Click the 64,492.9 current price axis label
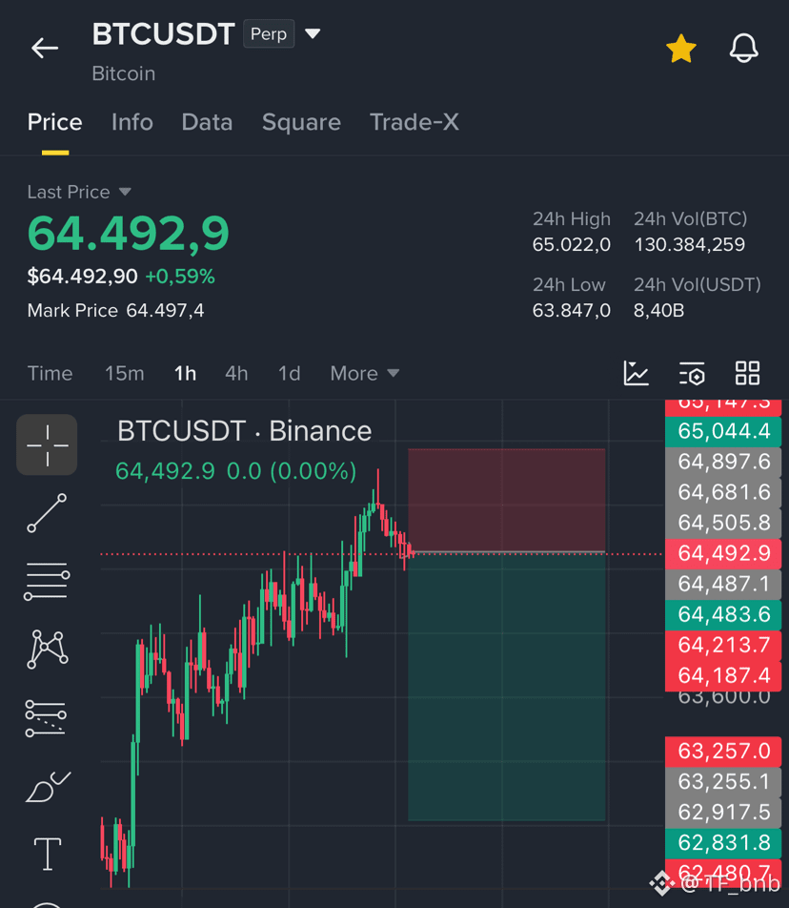The width and height of the screenshot is (789, 908). click(x=723, y=553)
